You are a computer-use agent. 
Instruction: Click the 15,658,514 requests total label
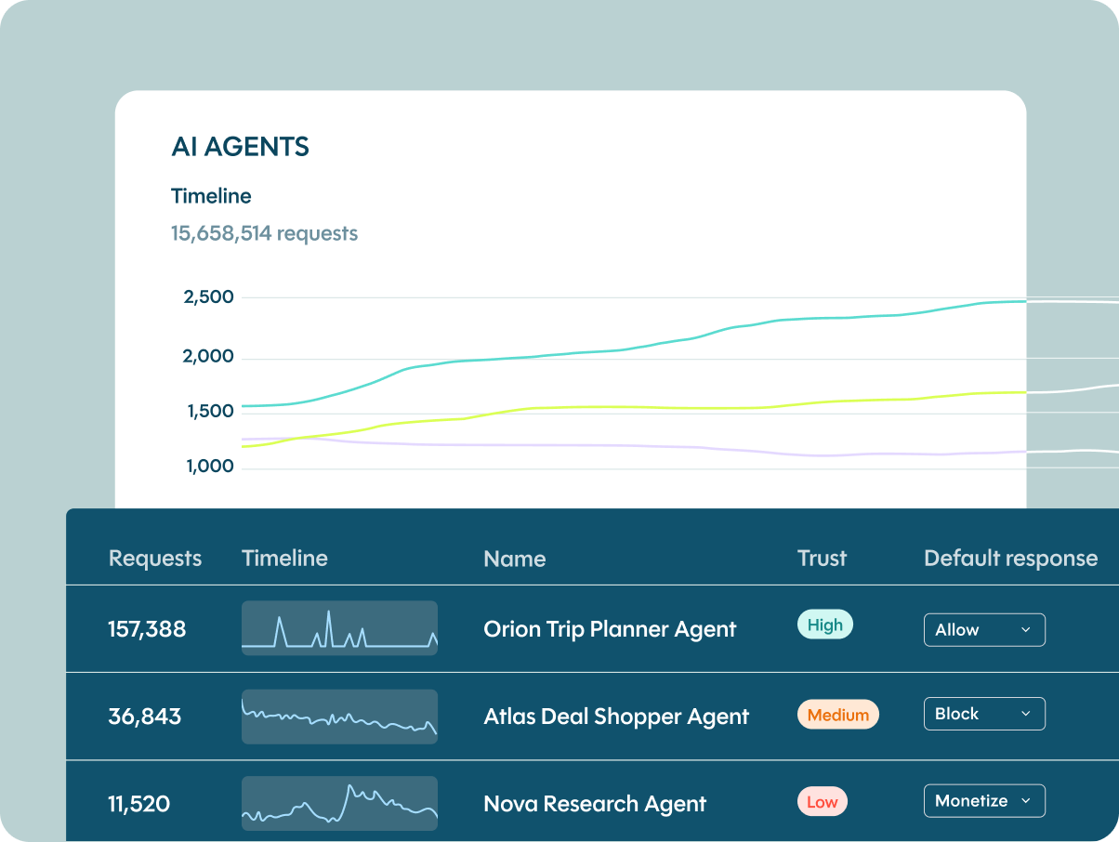pos(264,233)
